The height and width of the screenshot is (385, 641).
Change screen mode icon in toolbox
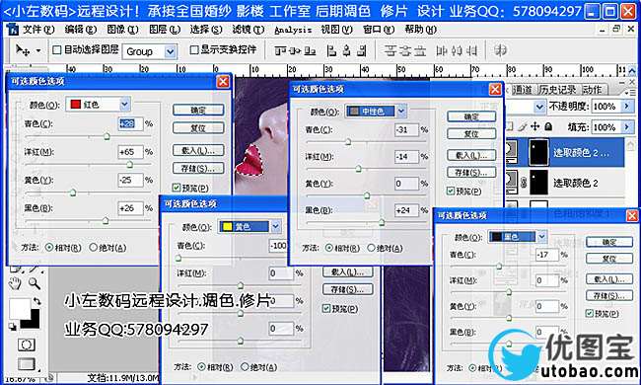tap(27, 363)
